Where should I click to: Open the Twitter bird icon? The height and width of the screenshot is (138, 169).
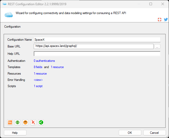(x=166, y=20)
